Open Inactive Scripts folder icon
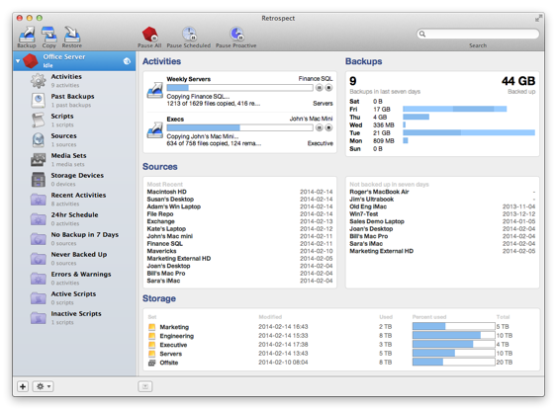 point(38,318)
